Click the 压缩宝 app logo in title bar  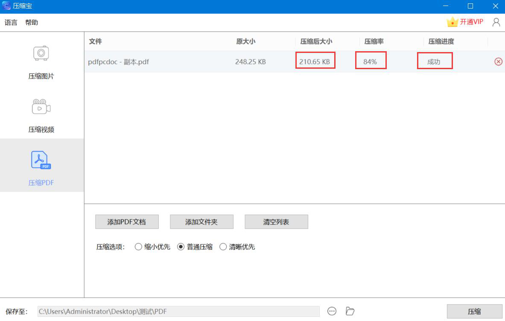pos(6,6)
